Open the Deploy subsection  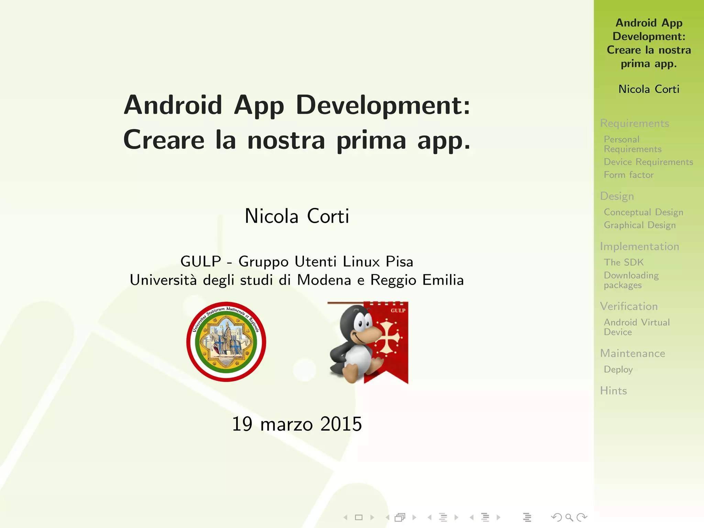pos(618,370)
